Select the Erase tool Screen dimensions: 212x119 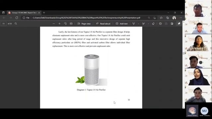[153, 23]
